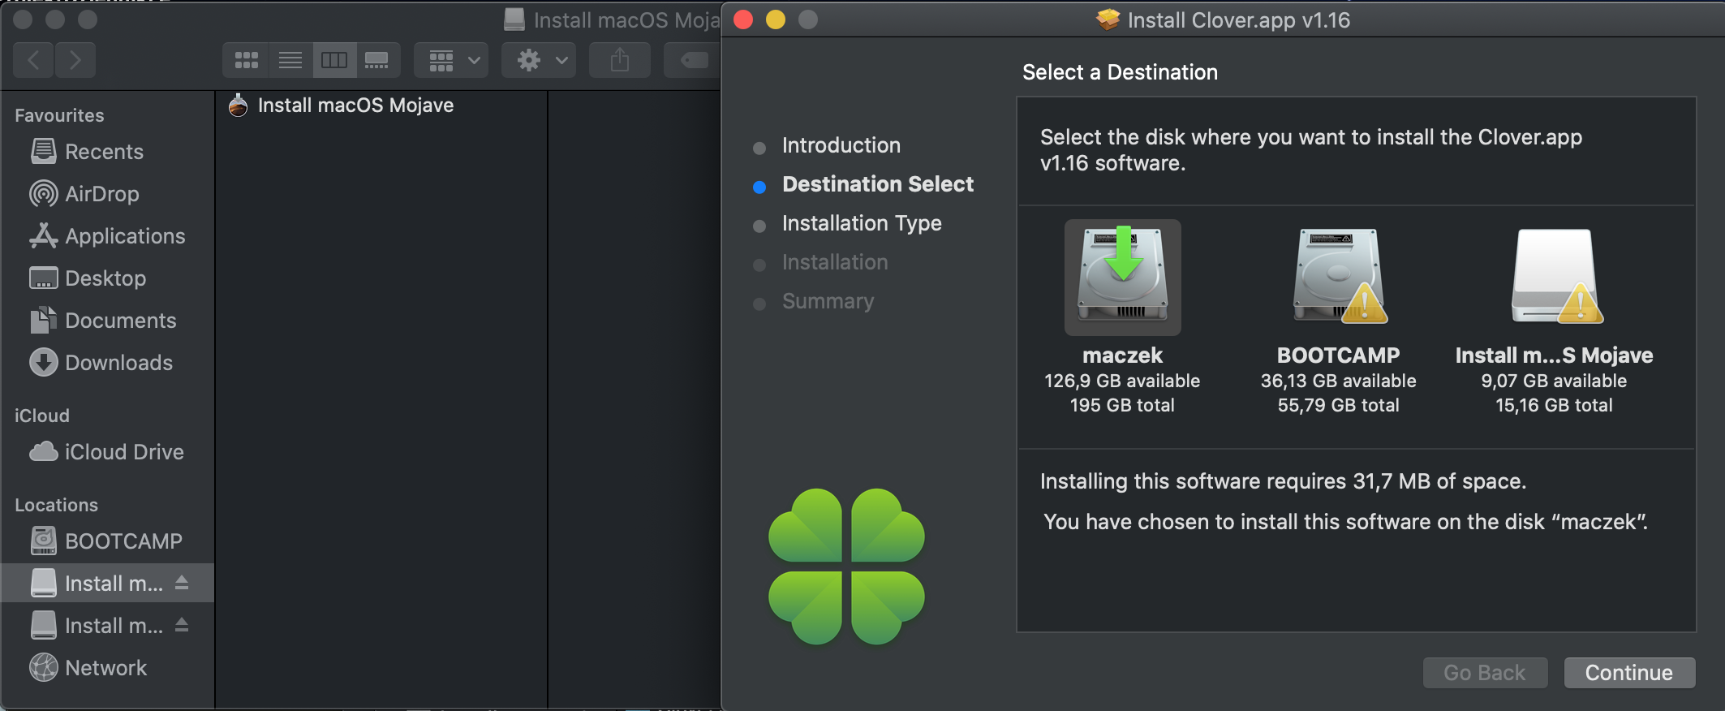Click the Go Back button
This screenshot has width=1725, height=711.
[1485, 672]
